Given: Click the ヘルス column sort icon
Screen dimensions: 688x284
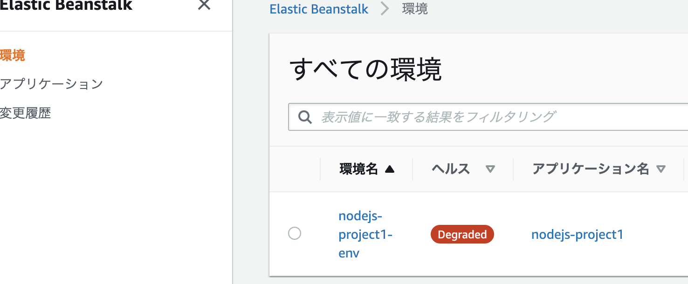Looking at the screenshot, I should click(490, 169).
